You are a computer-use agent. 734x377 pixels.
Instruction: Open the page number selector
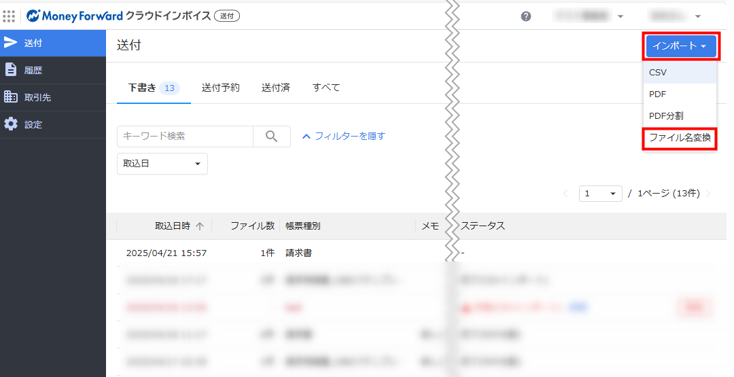coord(600,194)
